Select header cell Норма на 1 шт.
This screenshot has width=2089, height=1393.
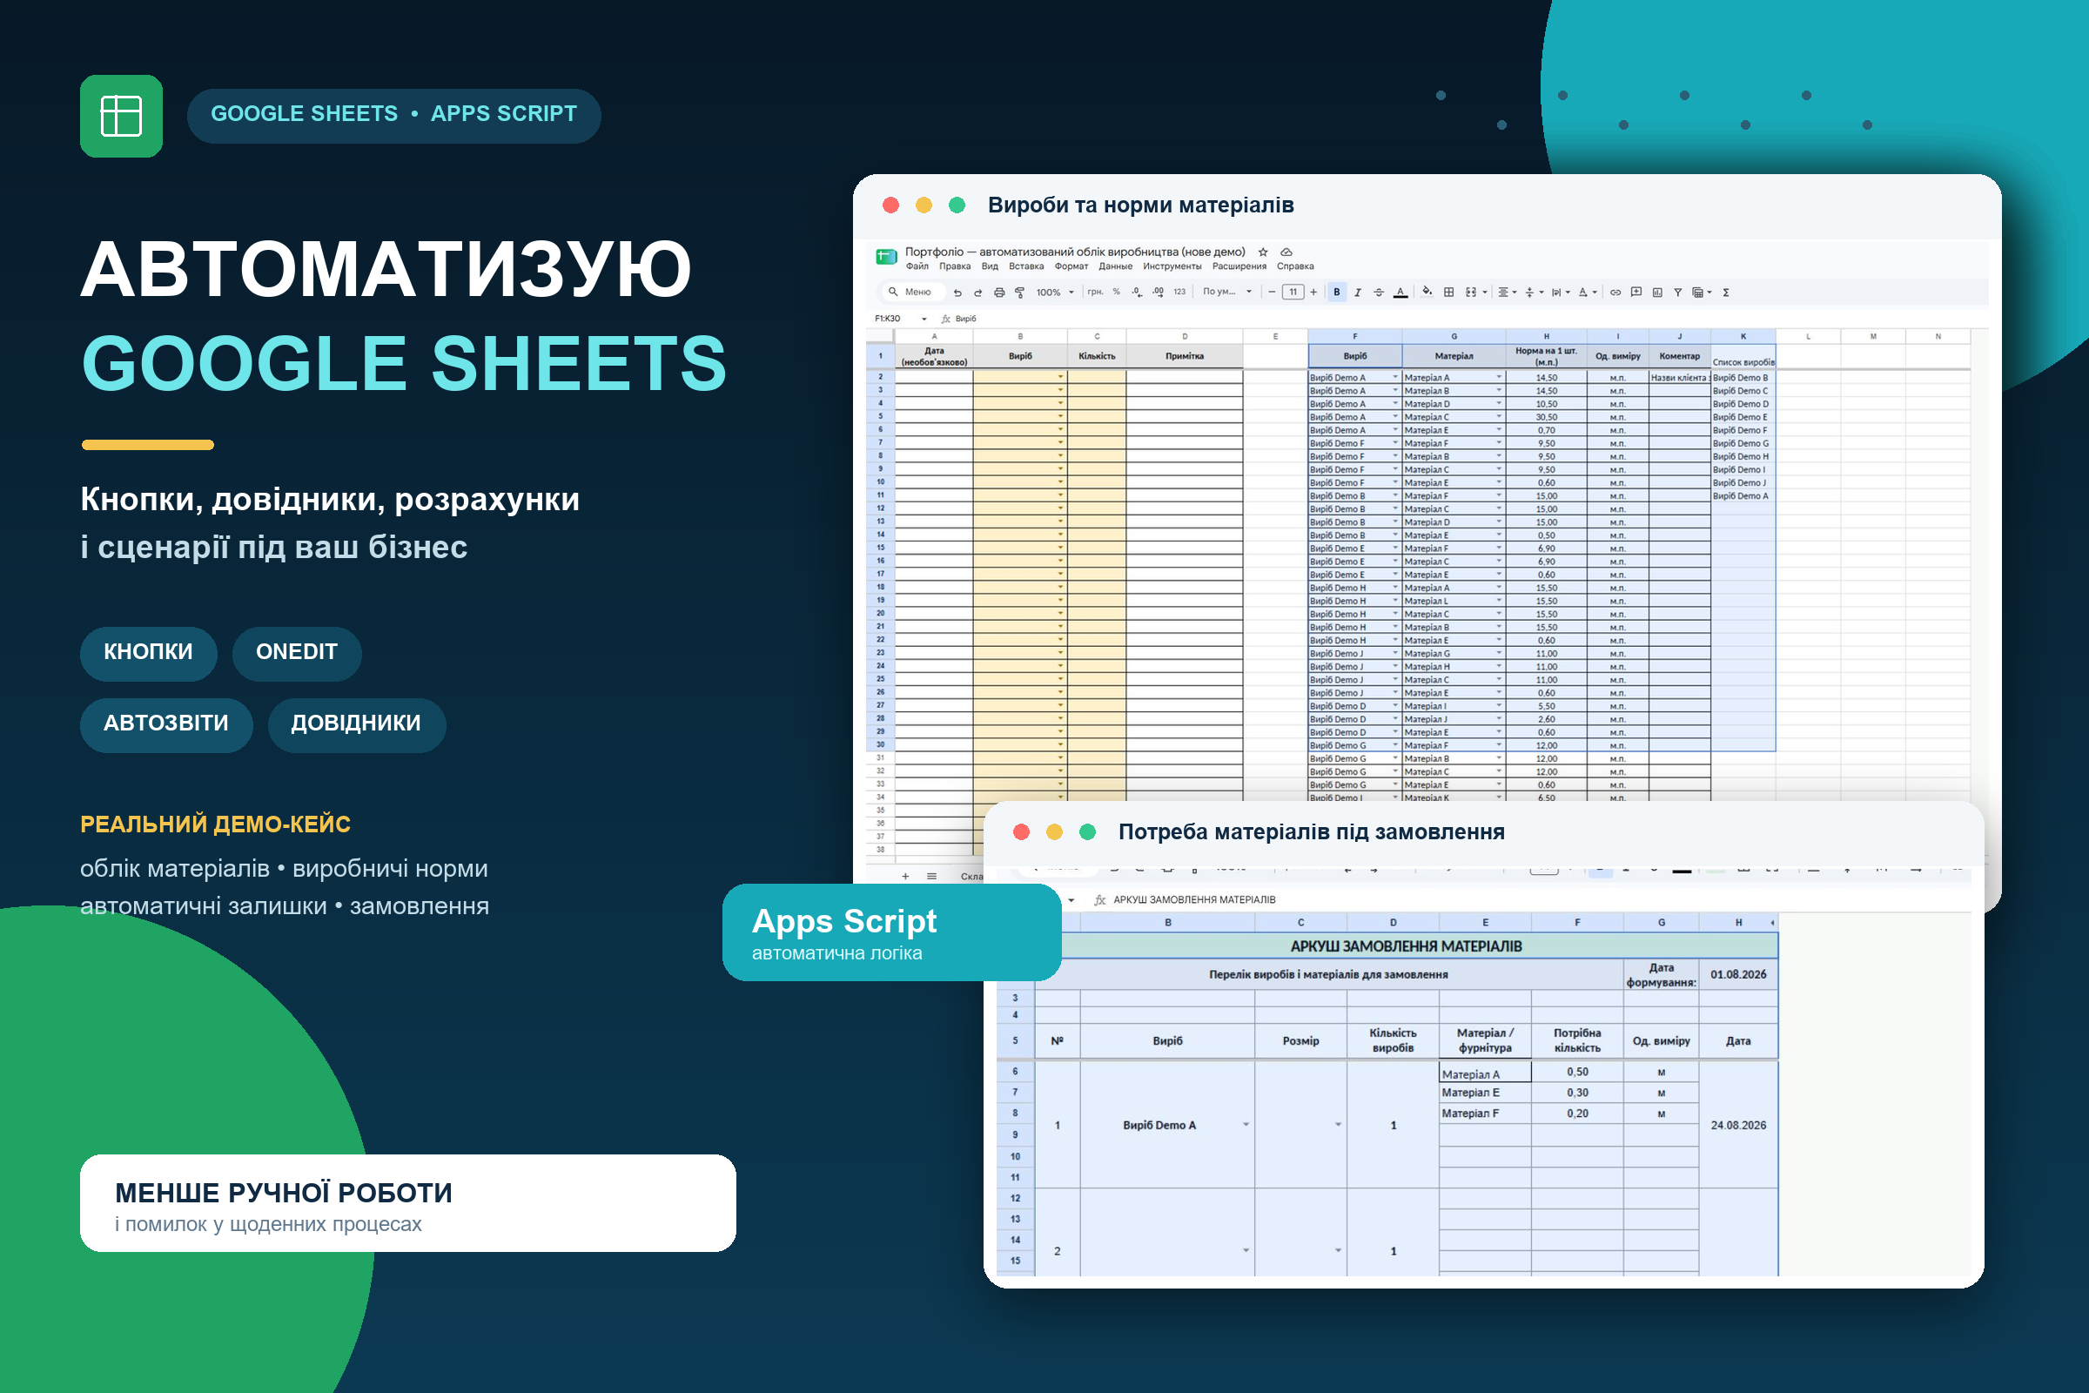click(x=1546, y=356)
